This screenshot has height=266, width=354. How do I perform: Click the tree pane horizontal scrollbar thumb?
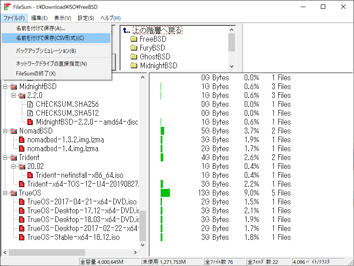47,252
